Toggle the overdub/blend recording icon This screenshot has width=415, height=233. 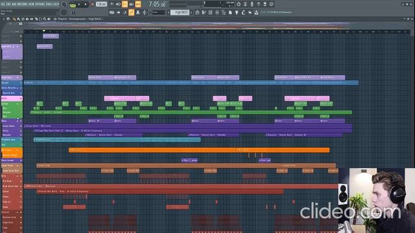131,4
